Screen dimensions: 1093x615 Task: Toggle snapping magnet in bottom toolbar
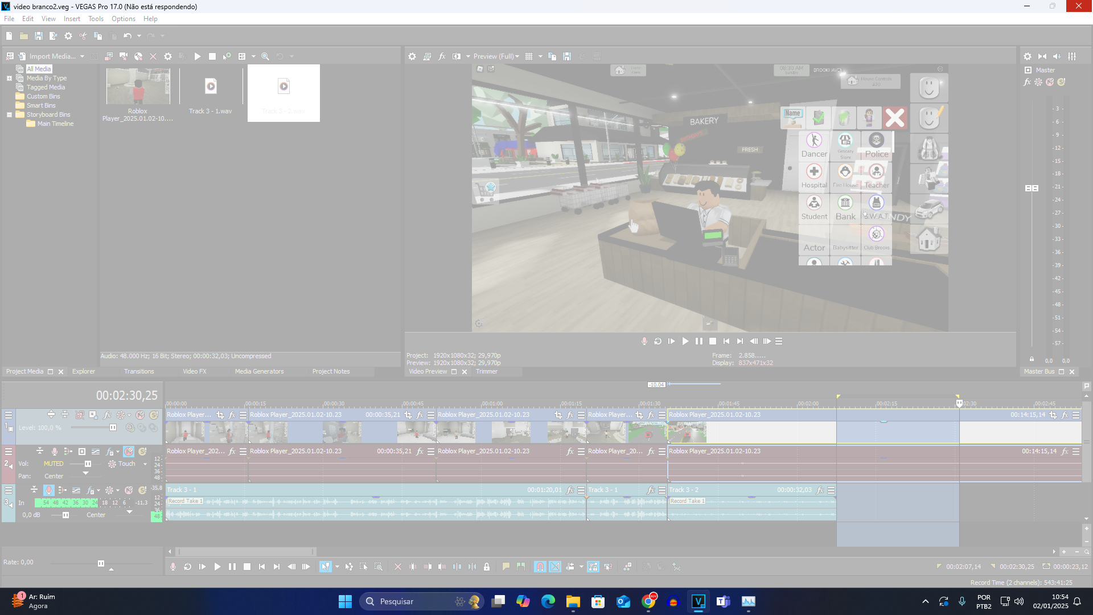coord(540,567)
